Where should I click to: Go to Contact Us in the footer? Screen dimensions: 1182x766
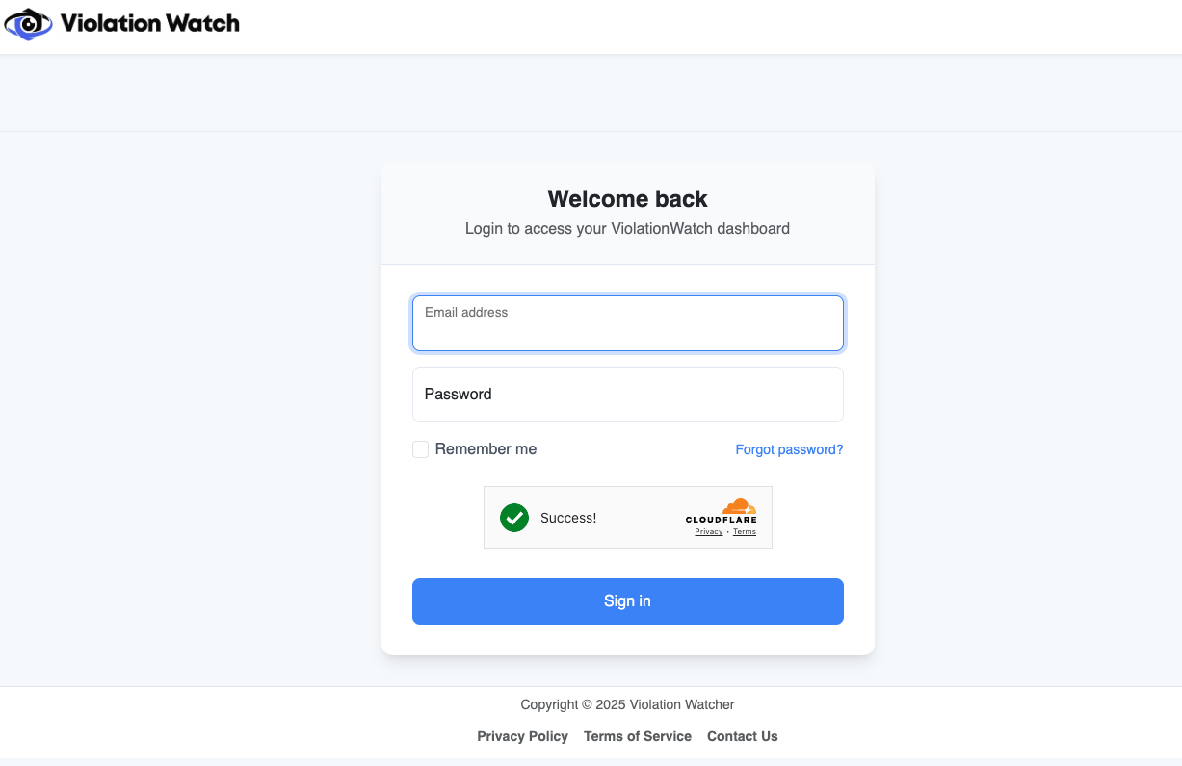tap(742, 736)
